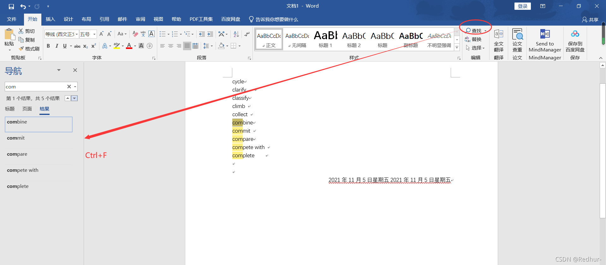The image size is (606, 265).
Task: Click the character border icon
Action: 151,34
